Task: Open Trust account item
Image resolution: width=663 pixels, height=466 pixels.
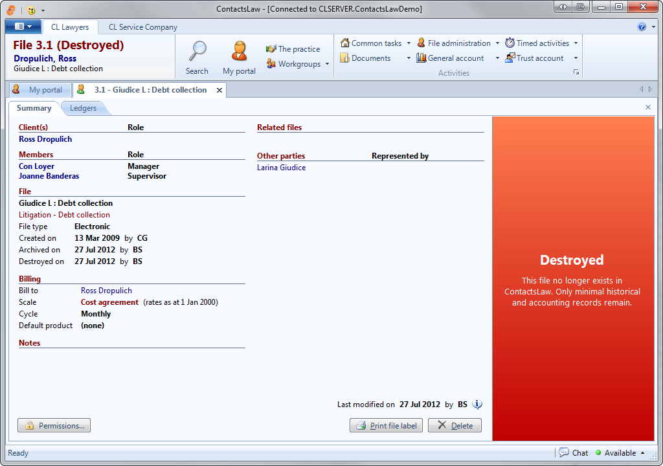Action: coord(534,58)
